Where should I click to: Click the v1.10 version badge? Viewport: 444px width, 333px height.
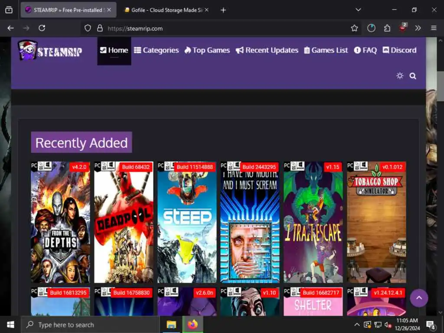coord(269,293)
